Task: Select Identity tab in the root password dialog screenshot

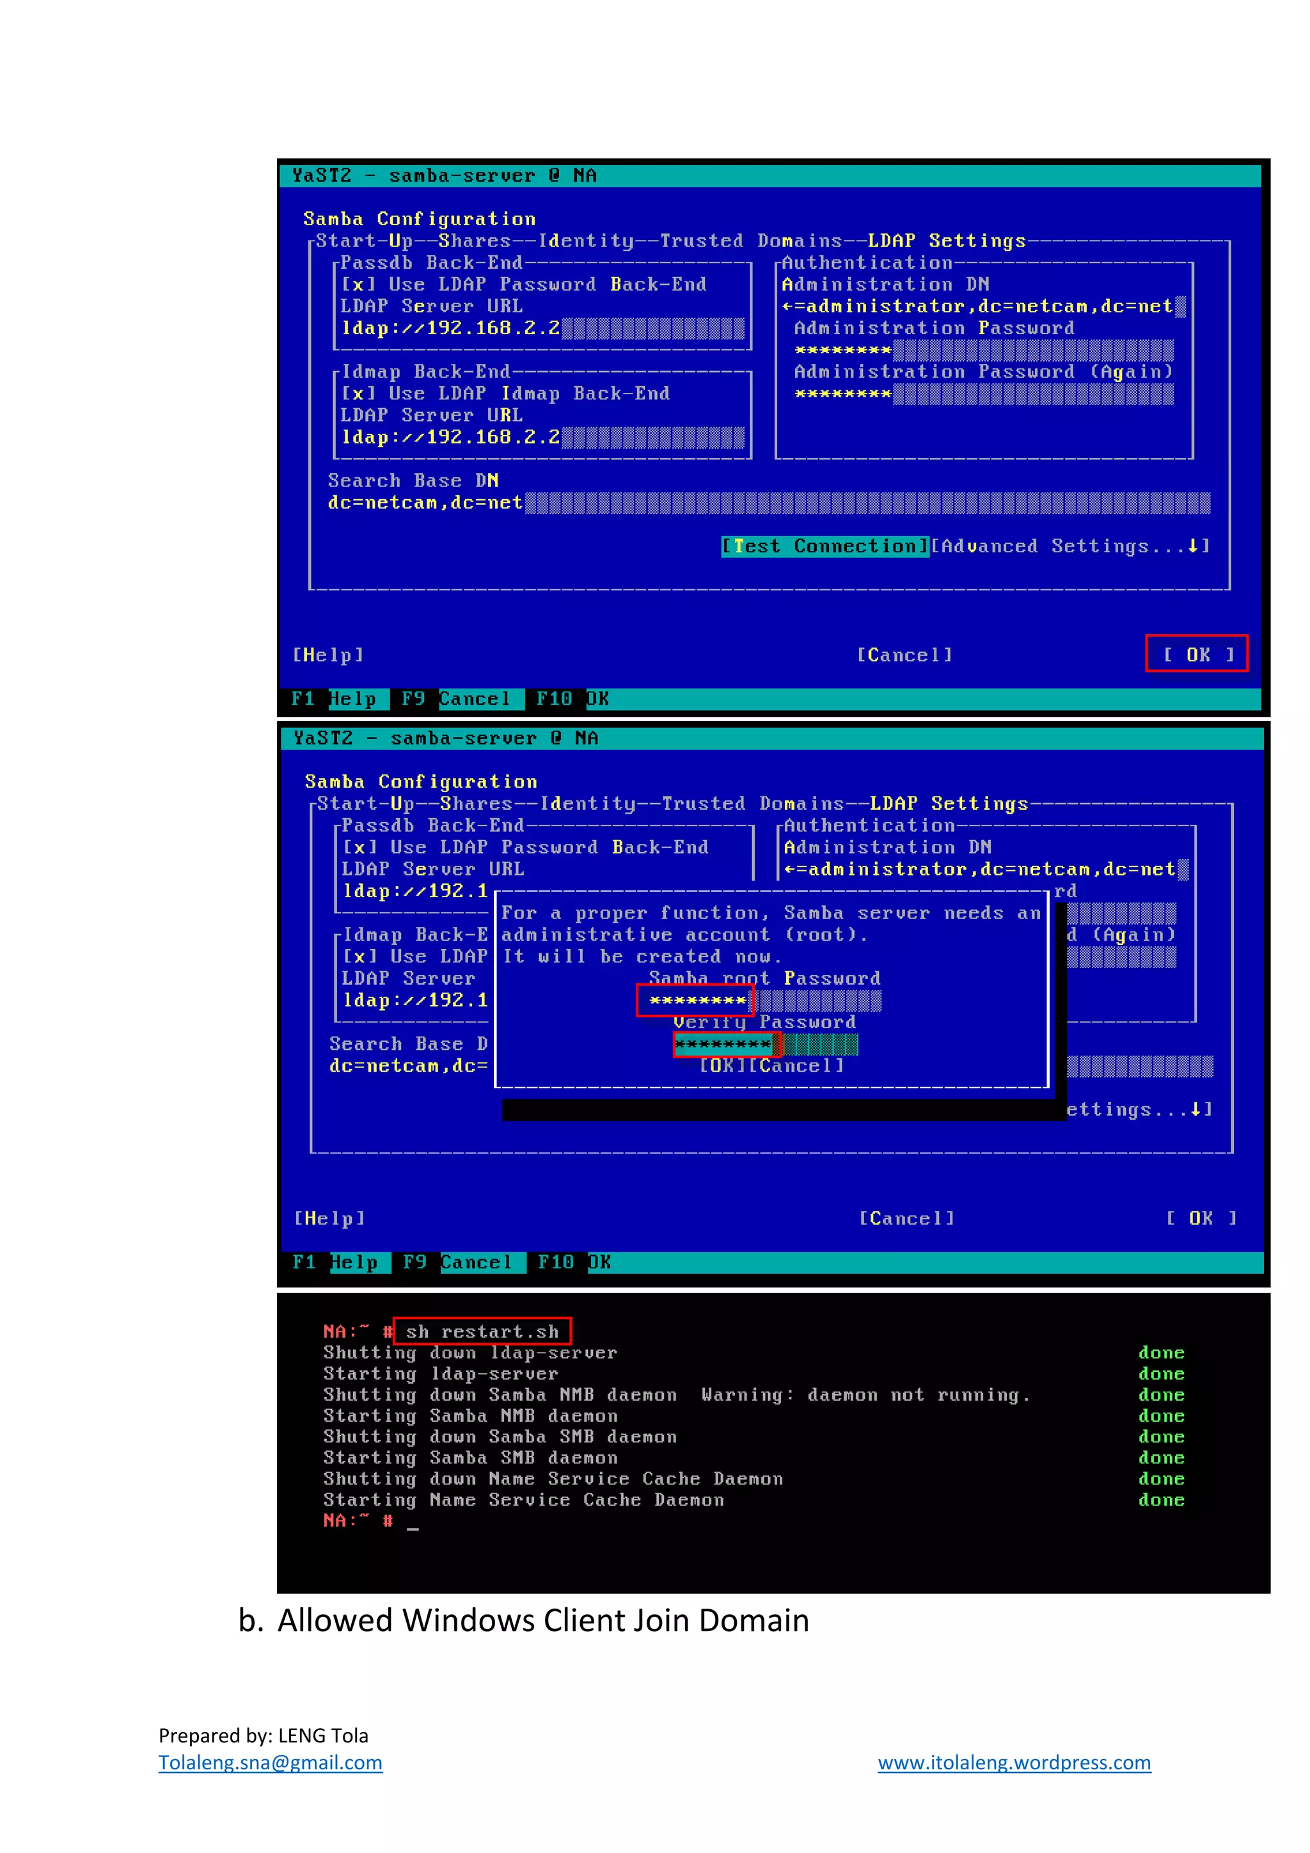Action: (x=588, y=804)
